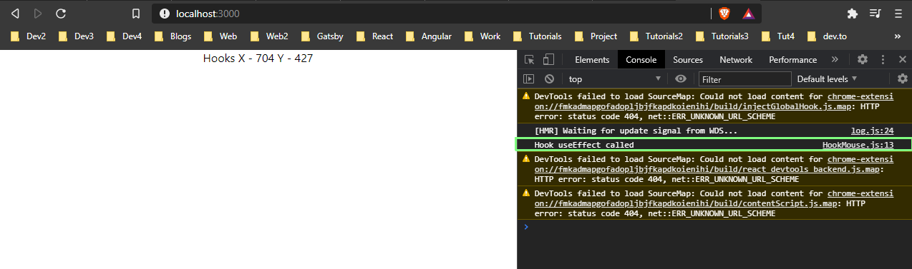Switch to the Elements tab

tap(592, 60)
